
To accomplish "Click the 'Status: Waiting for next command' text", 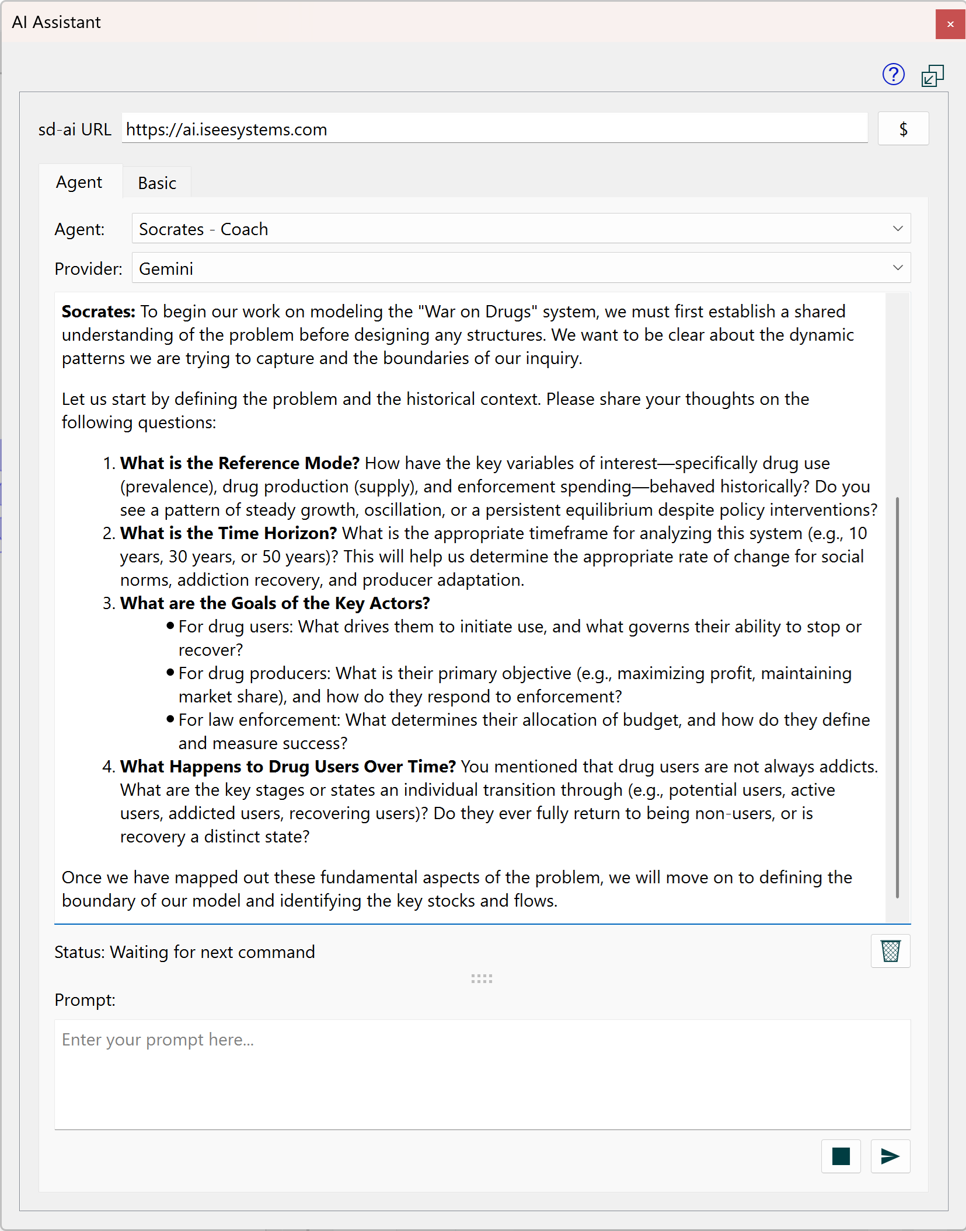I will tap(184, 952).
